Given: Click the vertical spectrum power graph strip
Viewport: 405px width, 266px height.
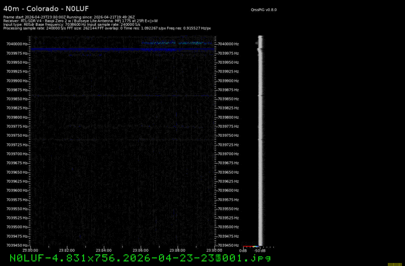Looking at the screenshot, I should click(x=260, y=142).
